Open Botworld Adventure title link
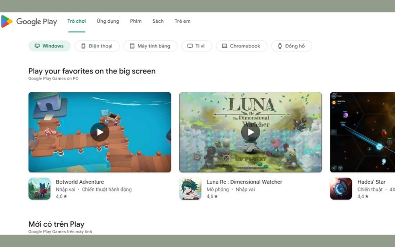Image resolution: width=395 pixels, height=247 pixels. tap(79, 182)
